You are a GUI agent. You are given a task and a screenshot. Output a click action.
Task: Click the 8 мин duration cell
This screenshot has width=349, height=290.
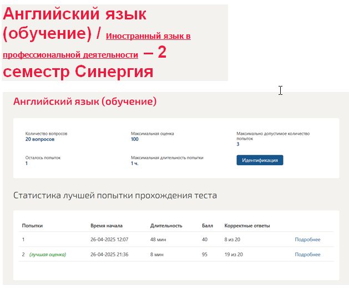(x=156, y=255)
